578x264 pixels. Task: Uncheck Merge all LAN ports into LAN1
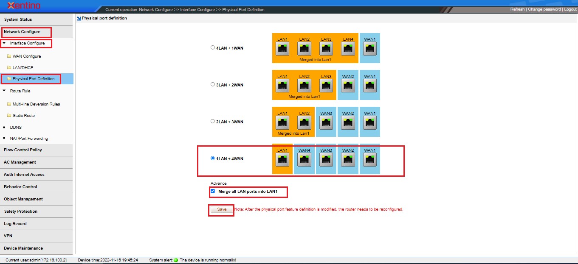click(x=213, y=191)
